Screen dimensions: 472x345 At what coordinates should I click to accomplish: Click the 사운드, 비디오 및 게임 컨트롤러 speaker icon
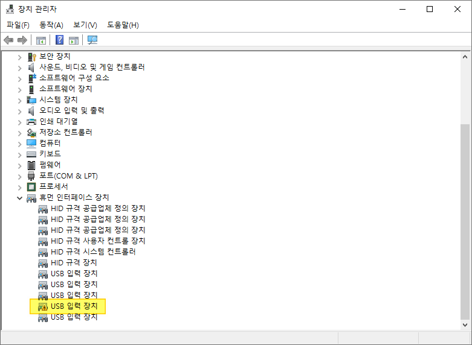pos(31,68)
